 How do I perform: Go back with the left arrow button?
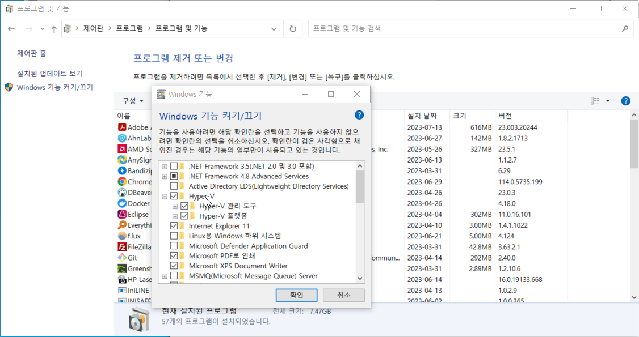[x=11, y=29]
